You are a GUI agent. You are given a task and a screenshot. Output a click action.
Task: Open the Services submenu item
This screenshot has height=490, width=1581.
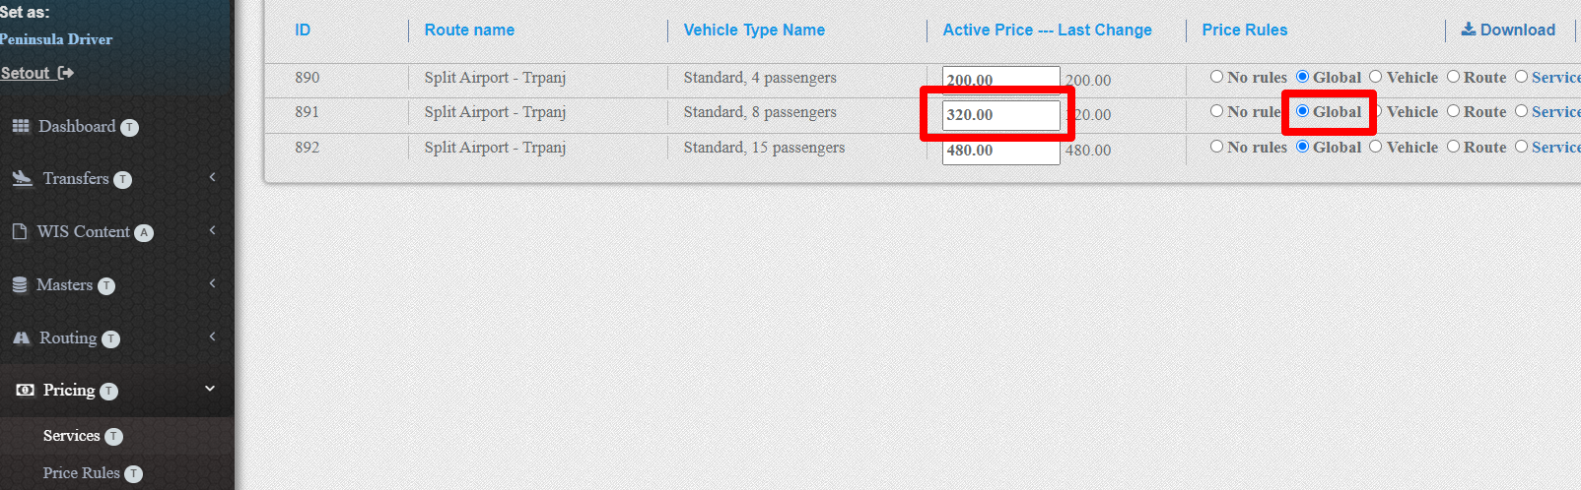pyautogui.click(x=71, y=436)
